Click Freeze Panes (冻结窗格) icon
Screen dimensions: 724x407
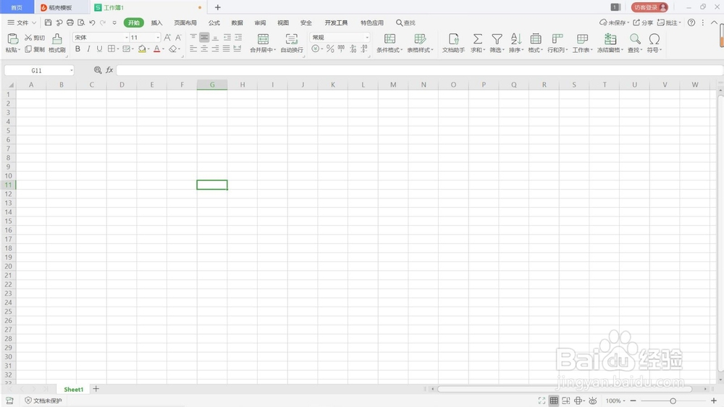610,39
